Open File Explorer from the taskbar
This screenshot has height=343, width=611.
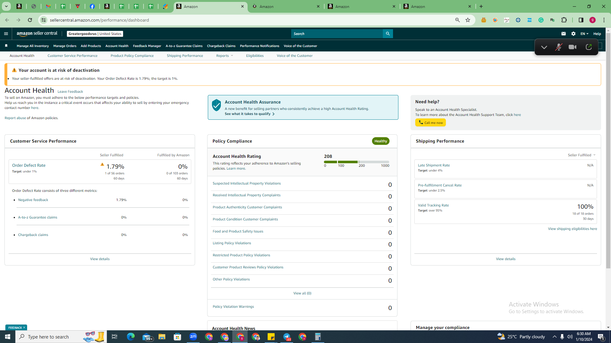(162, 337)
